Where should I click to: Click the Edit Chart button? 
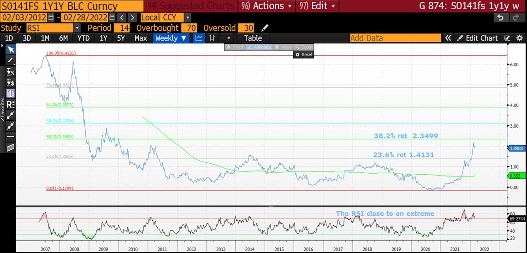[478, 38]
